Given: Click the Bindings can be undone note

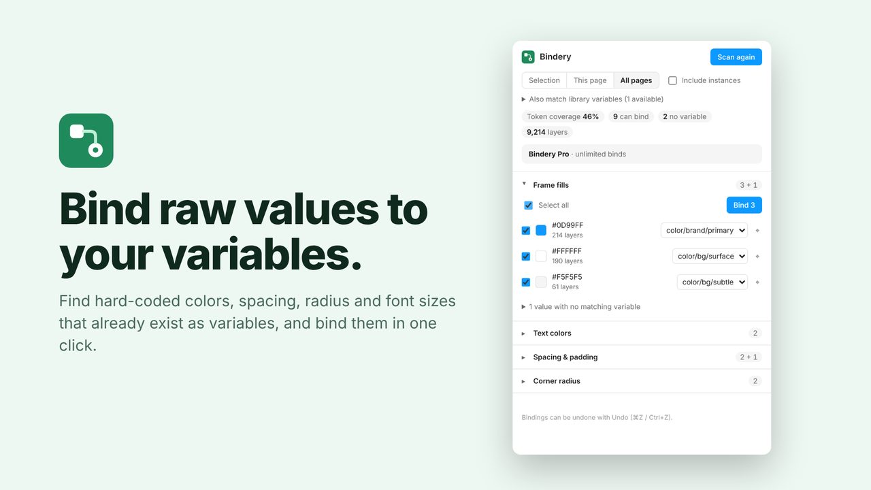Looking at the screenshot, I should point(597,418).
